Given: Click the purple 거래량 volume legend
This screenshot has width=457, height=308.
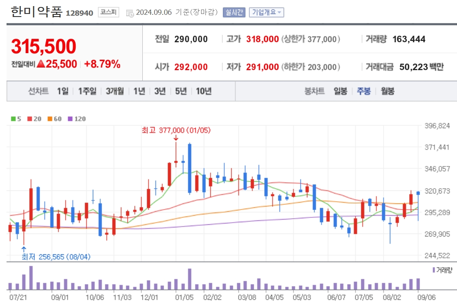Looking at the screenshot, I should click(x=443, y=270).
